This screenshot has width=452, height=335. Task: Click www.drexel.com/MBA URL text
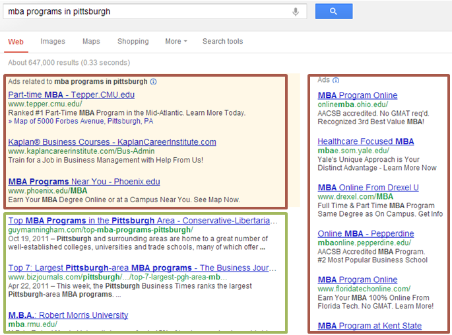[x=356, y=197]
